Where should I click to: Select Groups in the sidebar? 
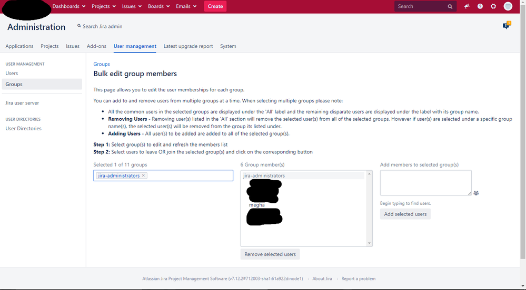click(x=42, y=84)
